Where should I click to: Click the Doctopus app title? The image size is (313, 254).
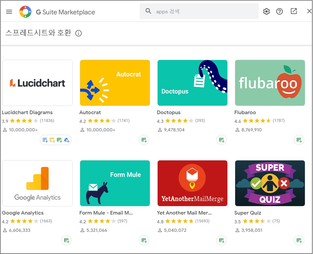pyautogui.click(x=169, y=112)
